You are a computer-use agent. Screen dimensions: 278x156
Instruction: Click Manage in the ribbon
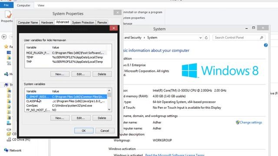pos(127,23)
